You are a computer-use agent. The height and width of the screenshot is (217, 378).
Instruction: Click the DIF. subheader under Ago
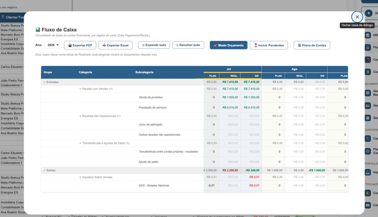(317, 76)
